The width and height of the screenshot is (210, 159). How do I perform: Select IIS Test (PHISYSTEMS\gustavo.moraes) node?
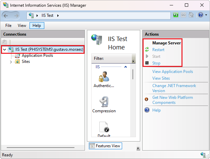click(x=49, y=49)
